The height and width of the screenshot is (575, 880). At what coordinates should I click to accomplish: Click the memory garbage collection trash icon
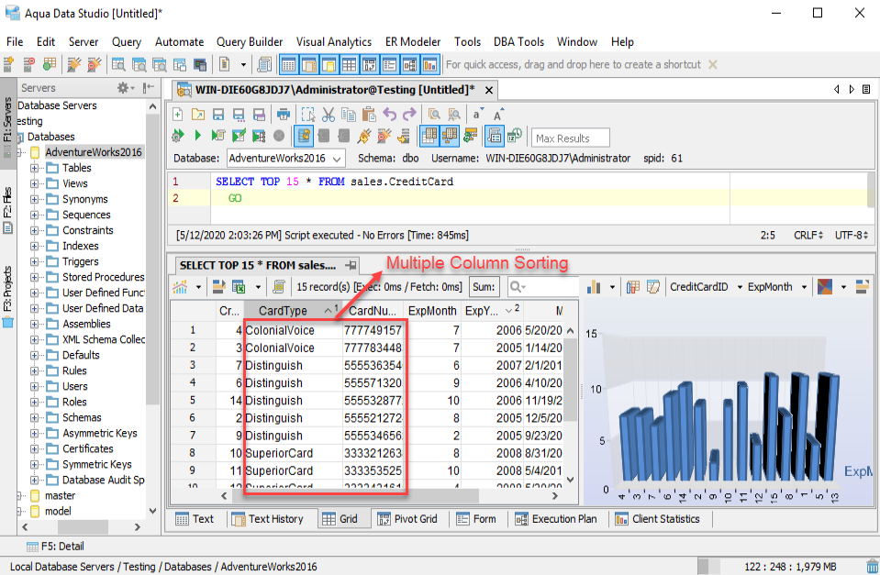(x=871, y=567)
